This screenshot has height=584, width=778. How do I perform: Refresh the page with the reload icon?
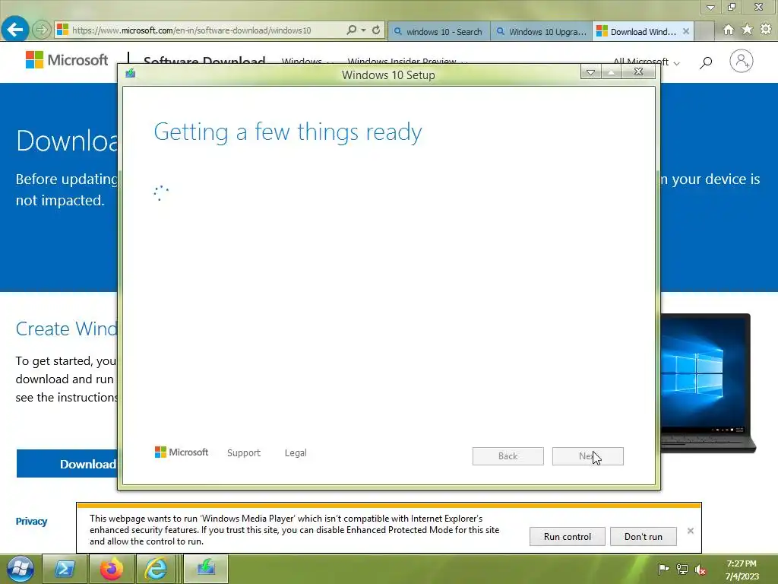[x=376, y=30]
